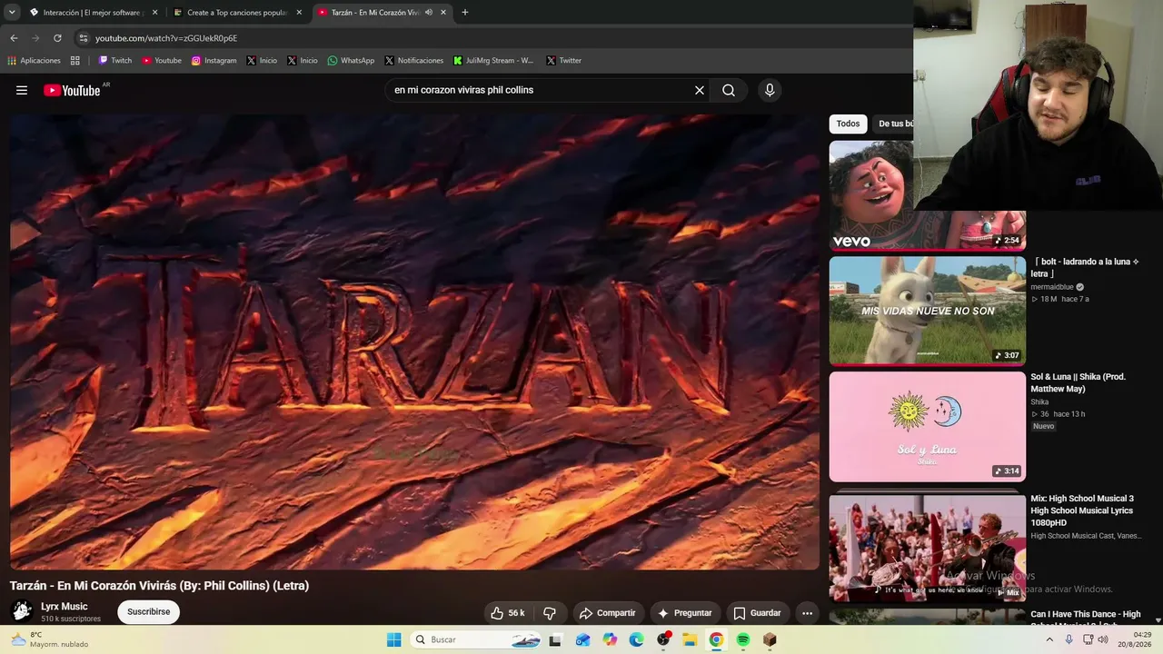Open Copilot from the taskbar
Screen dimensions: 1163x654
tap(610, 639)
